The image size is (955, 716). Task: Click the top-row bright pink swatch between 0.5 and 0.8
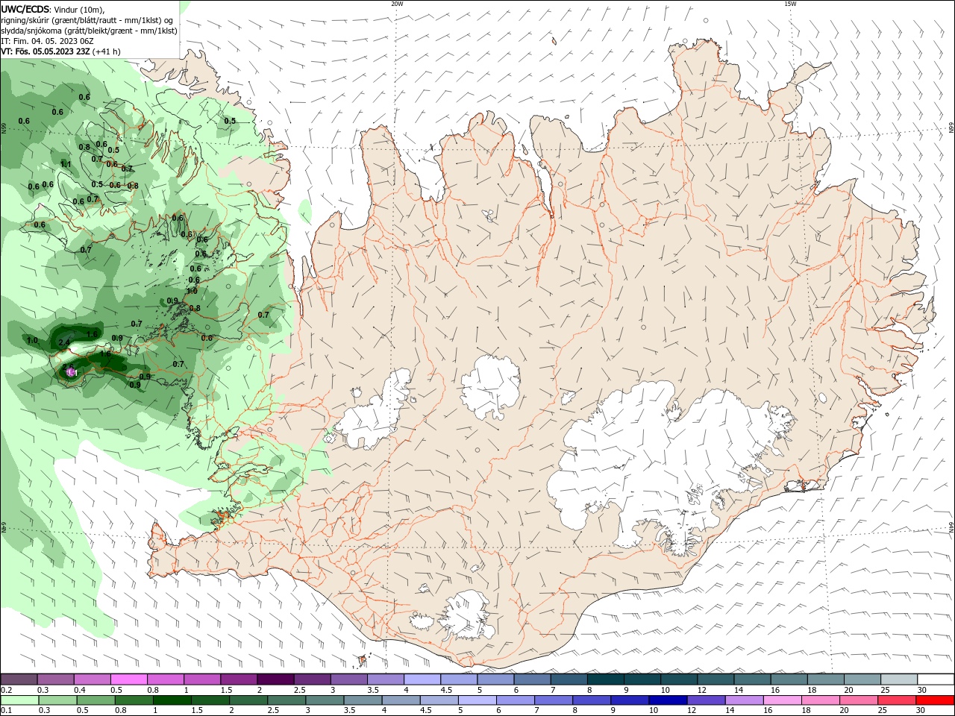coord(128,679)
